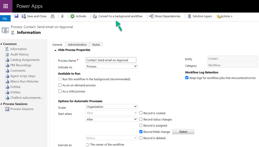Click the Comments icon in sidebar
This screenshot has width=259, height=147.
click(x=7, y=71)
